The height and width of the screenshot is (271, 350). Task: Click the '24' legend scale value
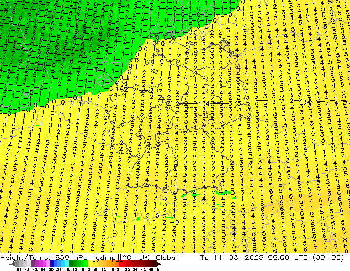pos(119,269)
